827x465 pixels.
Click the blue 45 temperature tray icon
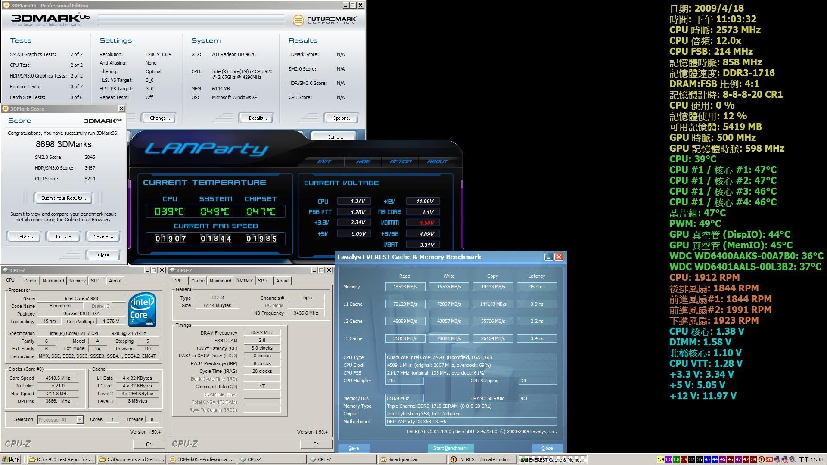click(x=707, y=459)
